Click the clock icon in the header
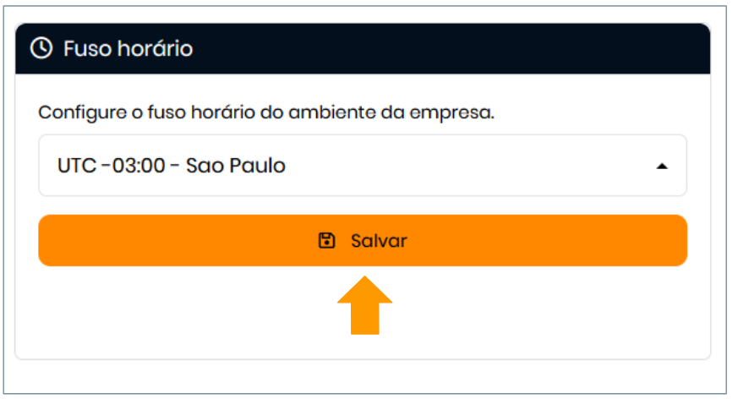Viewport: 738px width, 399px height. [x=41, y=49]
